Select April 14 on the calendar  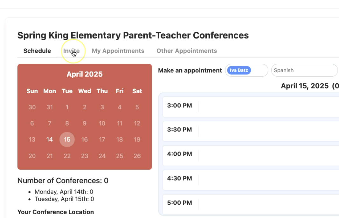[50, 139]
